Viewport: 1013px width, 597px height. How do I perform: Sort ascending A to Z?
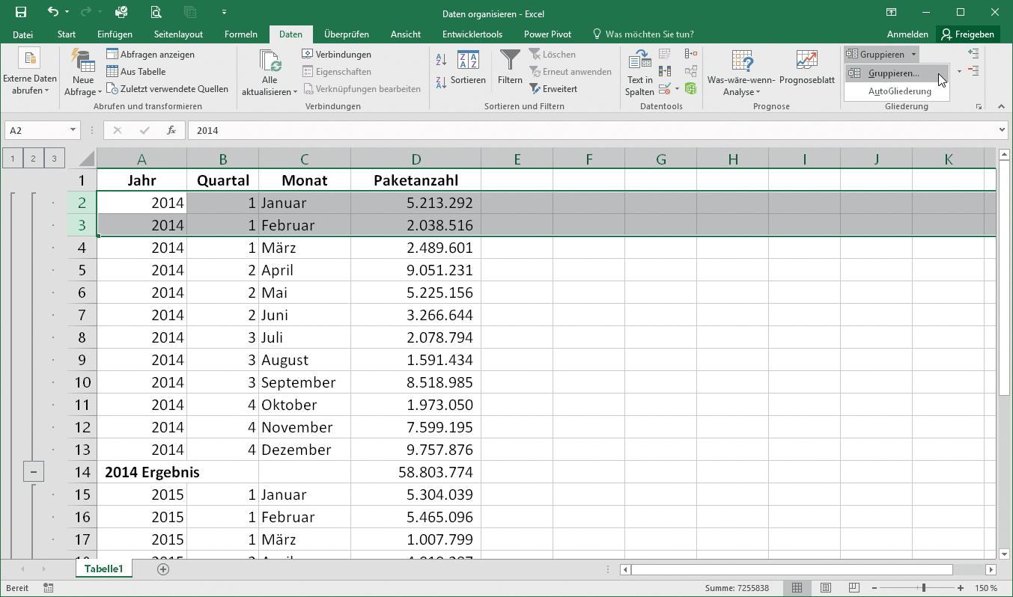441,60
